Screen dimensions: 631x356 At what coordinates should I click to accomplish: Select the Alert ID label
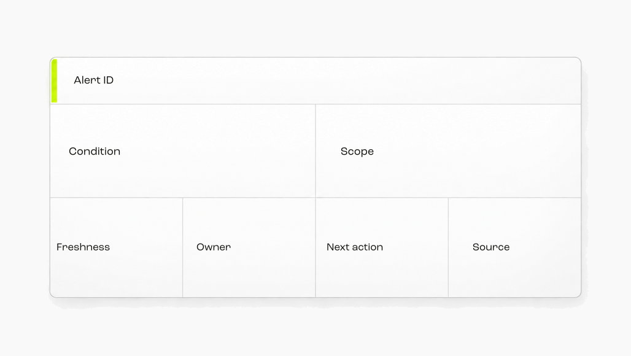tap(94, 80)
